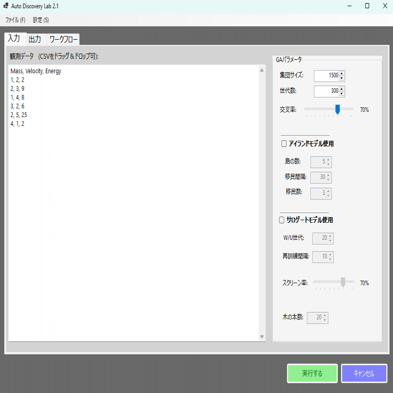The height and width of the screenshot is (393, 393).
Task: Close the Auto Discovery Lab window
Action: click(385, 6)
